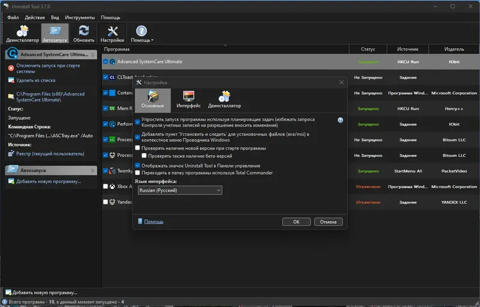Click sidebar Добавить новую программу link

tap(49, 181)
